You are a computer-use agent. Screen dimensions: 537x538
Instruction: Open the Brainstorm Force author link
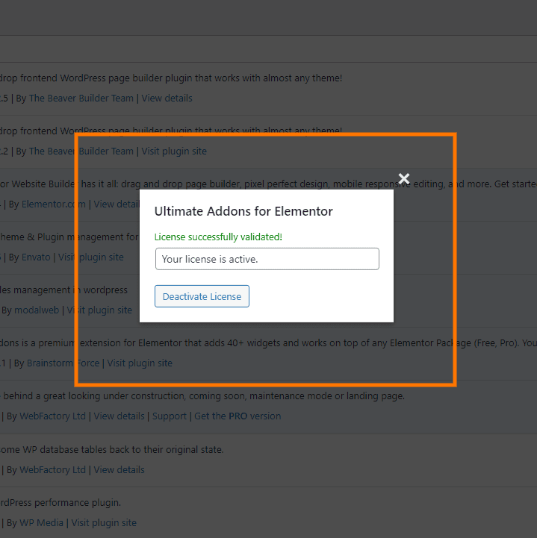click(x=63, y=363)
